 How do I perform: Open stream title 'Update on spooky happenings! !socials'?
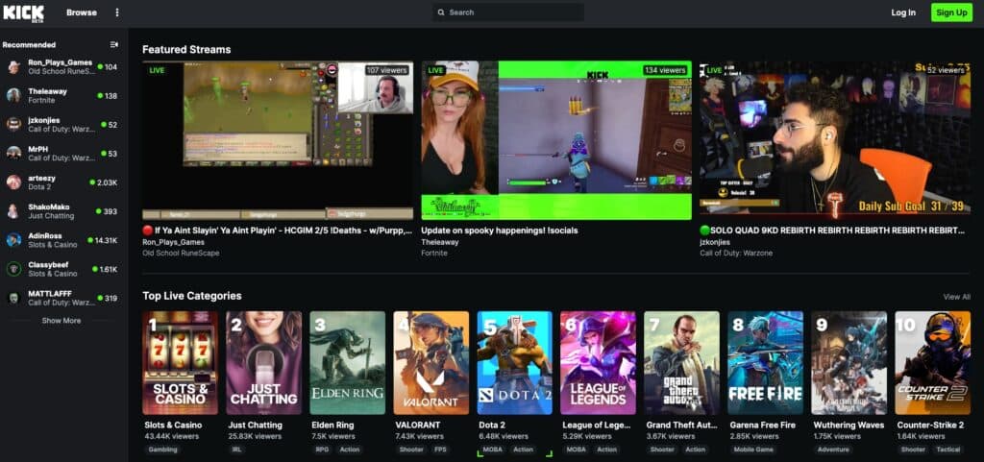[x=500, y=231]
